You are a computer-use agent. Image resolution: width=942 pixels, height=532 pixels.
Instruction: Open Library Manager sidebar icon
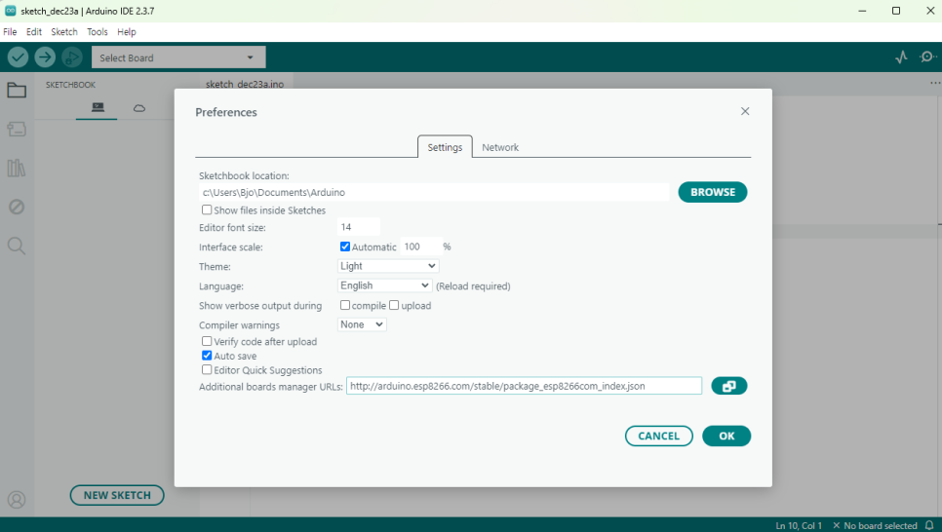[17, 169]
